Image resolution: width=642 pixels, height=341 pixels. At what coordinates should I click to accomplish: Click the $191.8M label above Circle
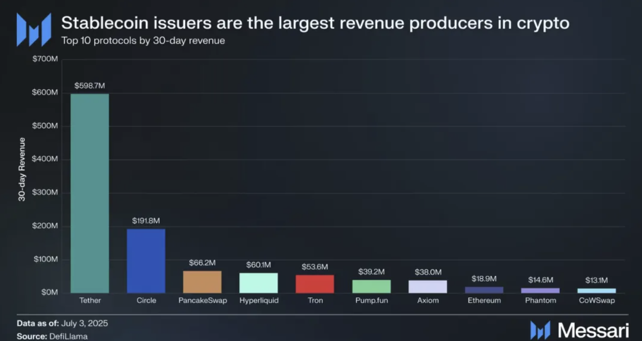coord(146,221)
